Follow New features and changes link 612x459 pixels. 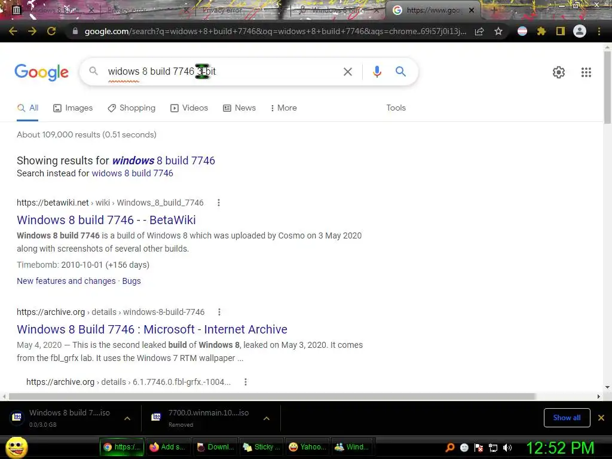(x=66, y=281)
